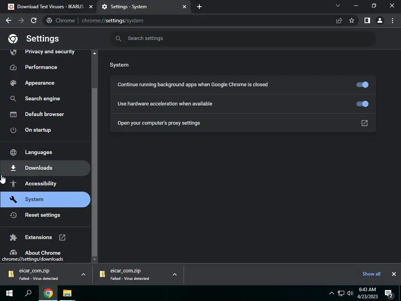
Task: Go back using the browser back arrow
Action: tap(9, 20)
